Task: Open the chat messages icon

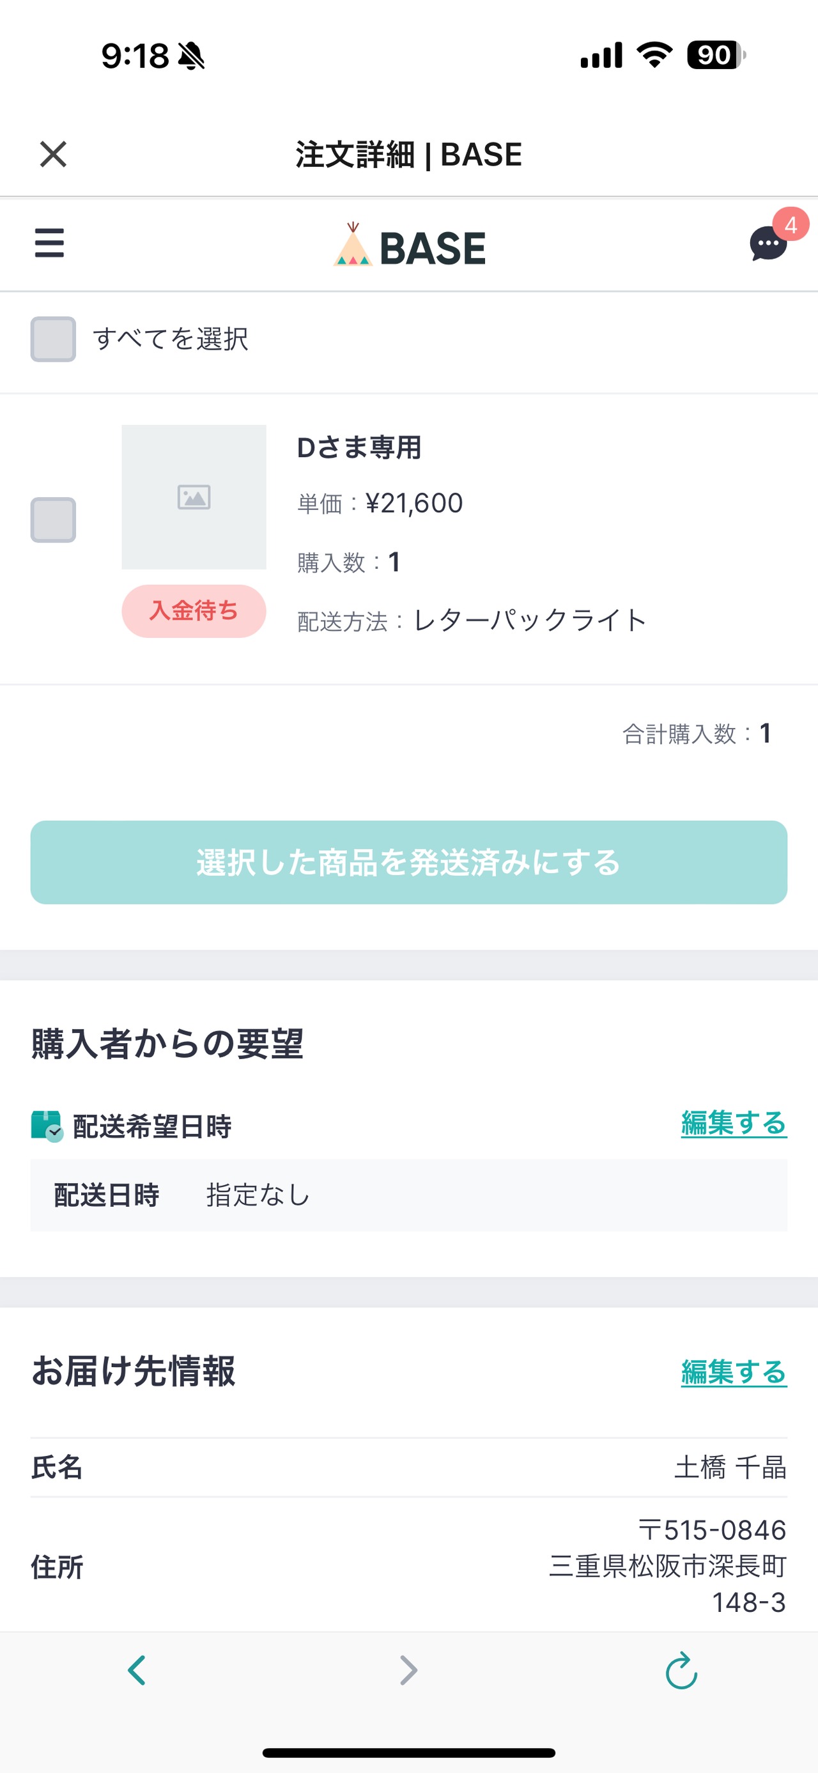Action: 768,244
